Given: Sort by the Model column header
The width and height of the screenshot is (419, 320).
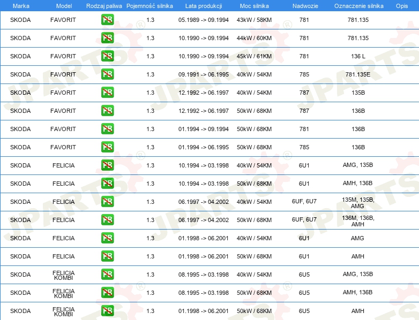Looking at the screenshot, I should [x=64, y=6].
